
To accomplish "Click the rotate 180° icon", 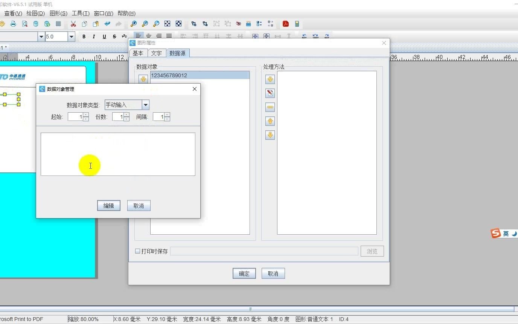I will (x=315, y=37).
